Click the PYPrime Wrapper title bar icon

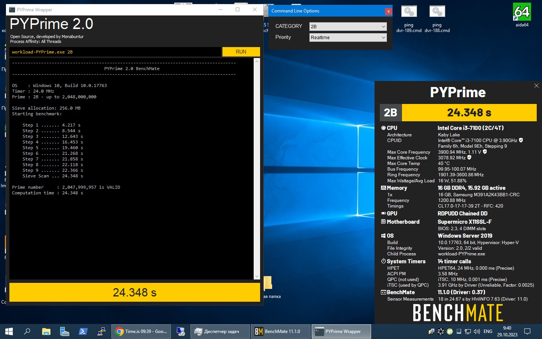click(12, 10)
